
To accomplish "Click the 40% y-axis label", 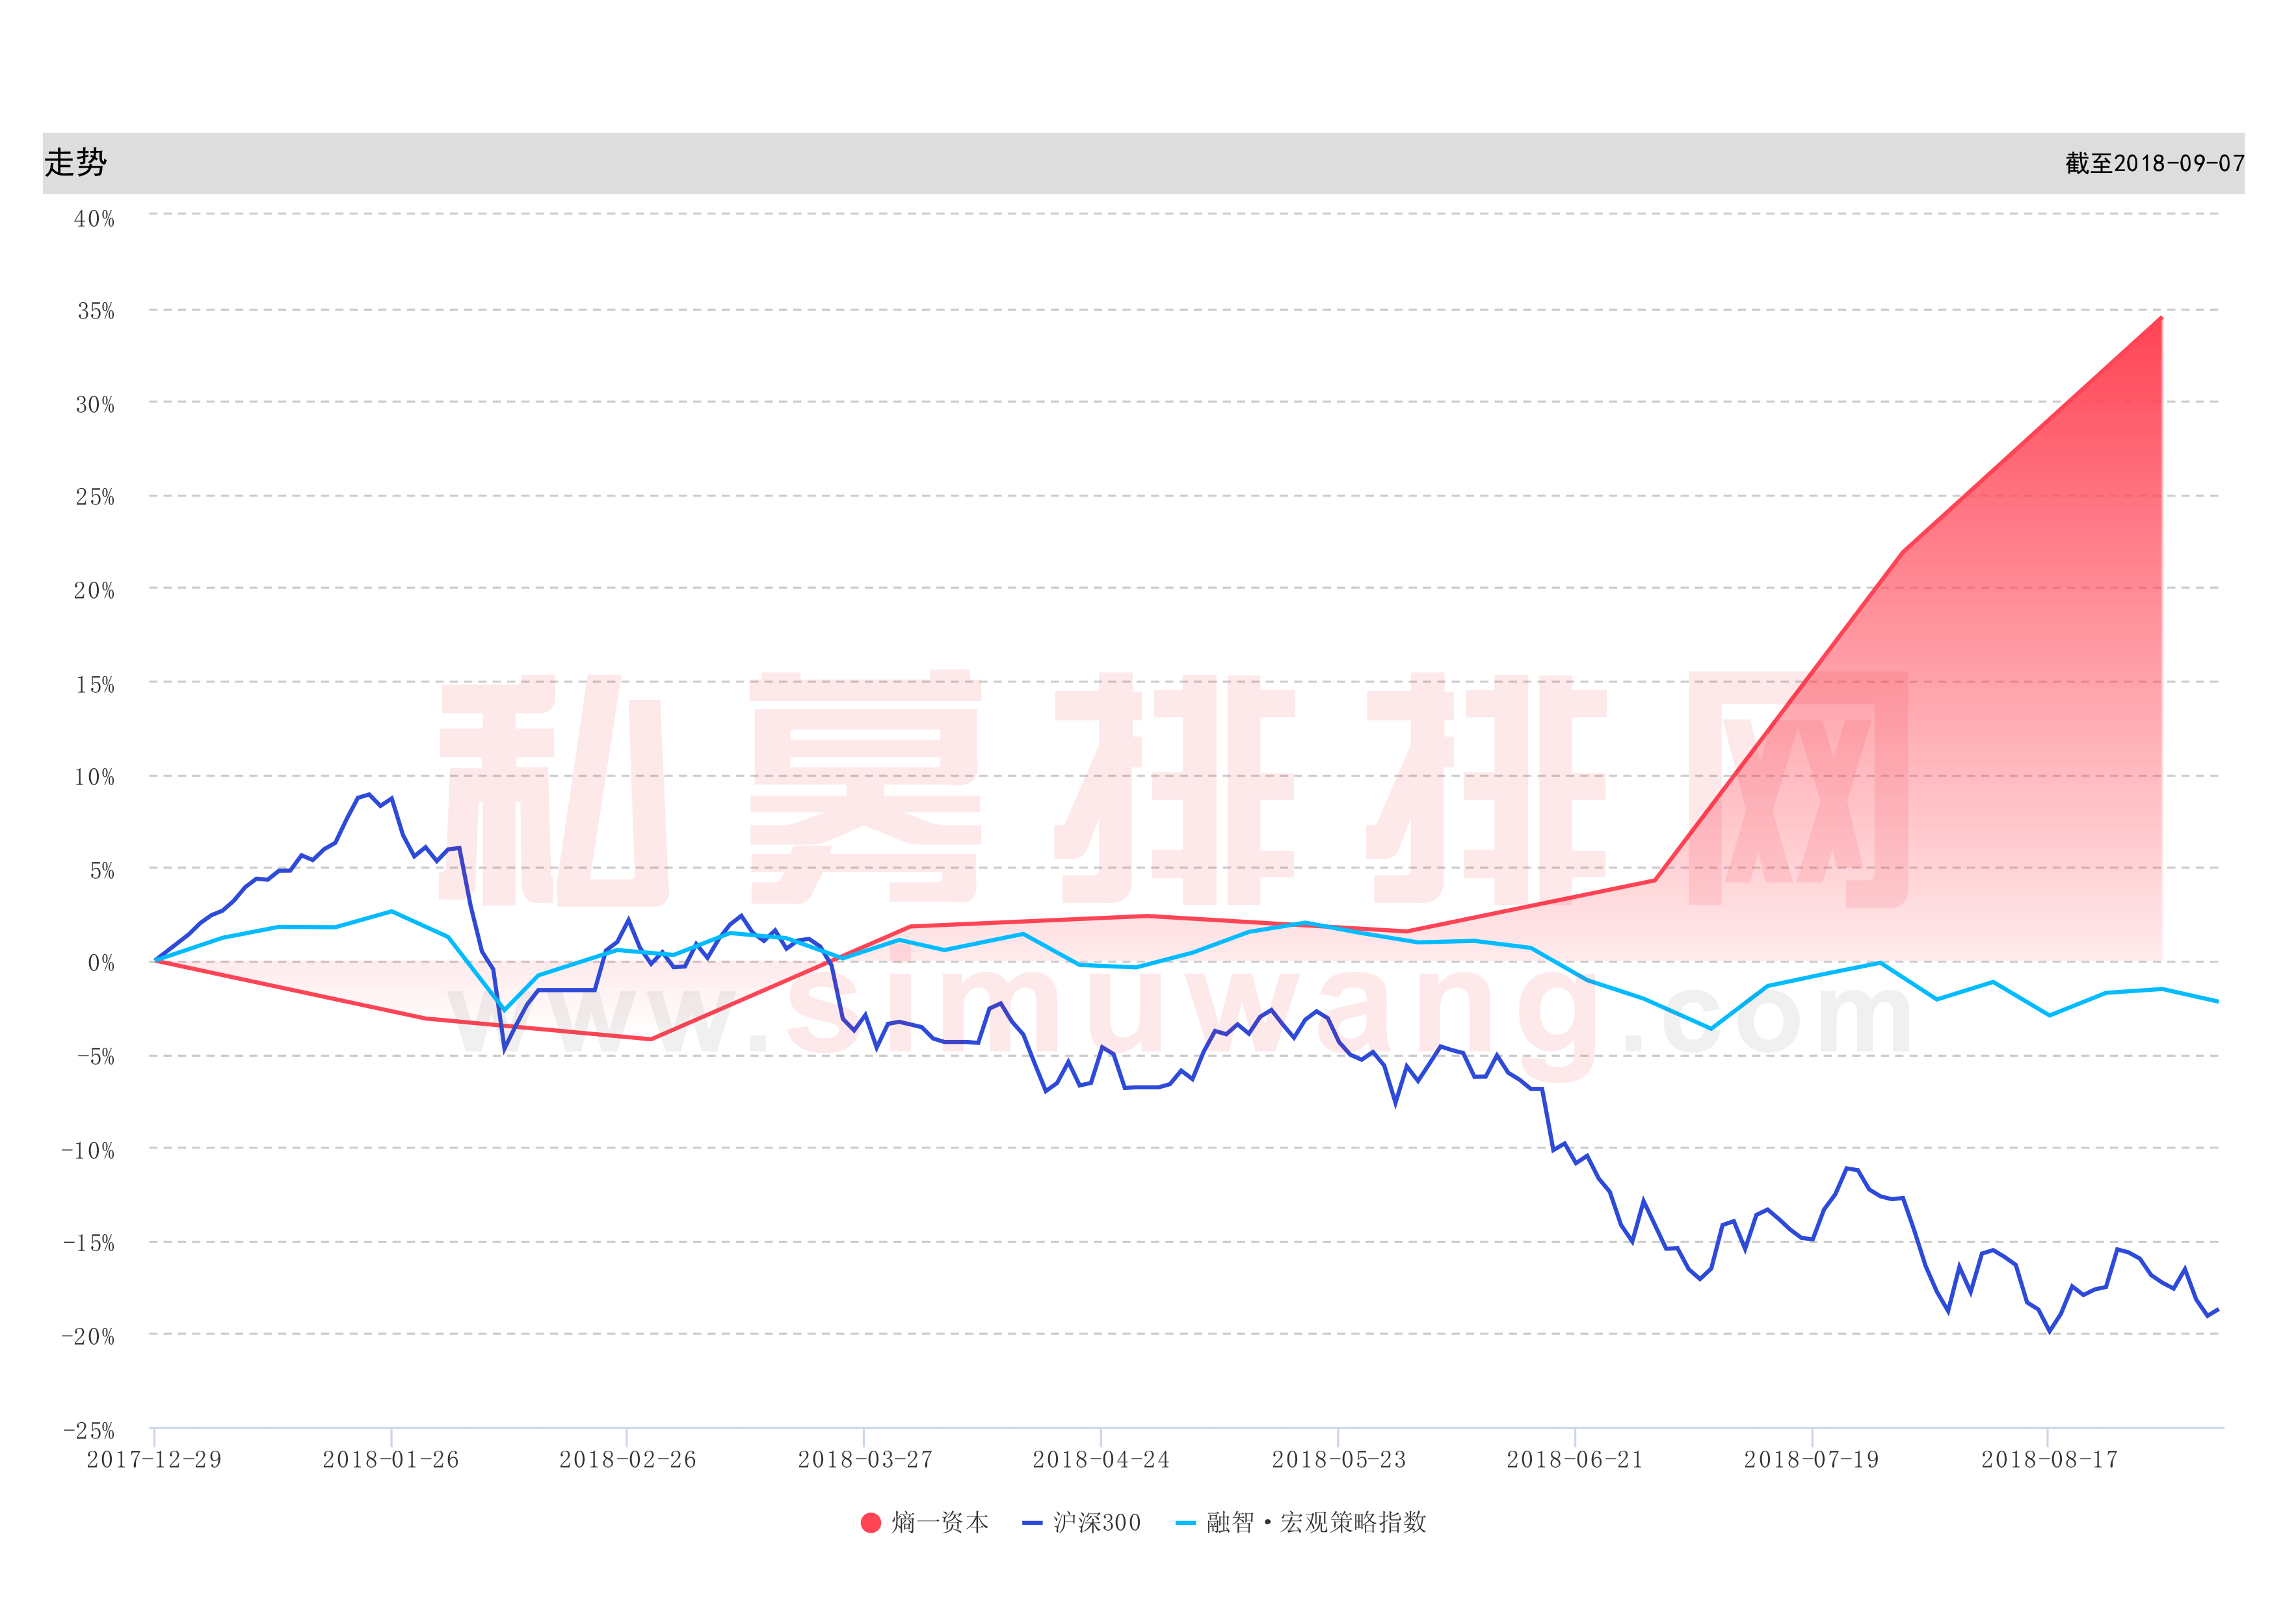I will click(94, 218).
